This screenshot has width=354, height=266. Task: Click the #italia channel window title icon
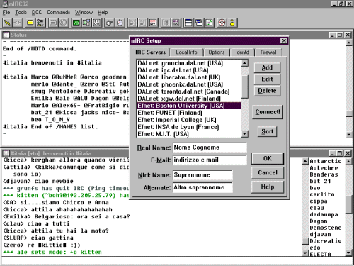click(x=6, y=153)
